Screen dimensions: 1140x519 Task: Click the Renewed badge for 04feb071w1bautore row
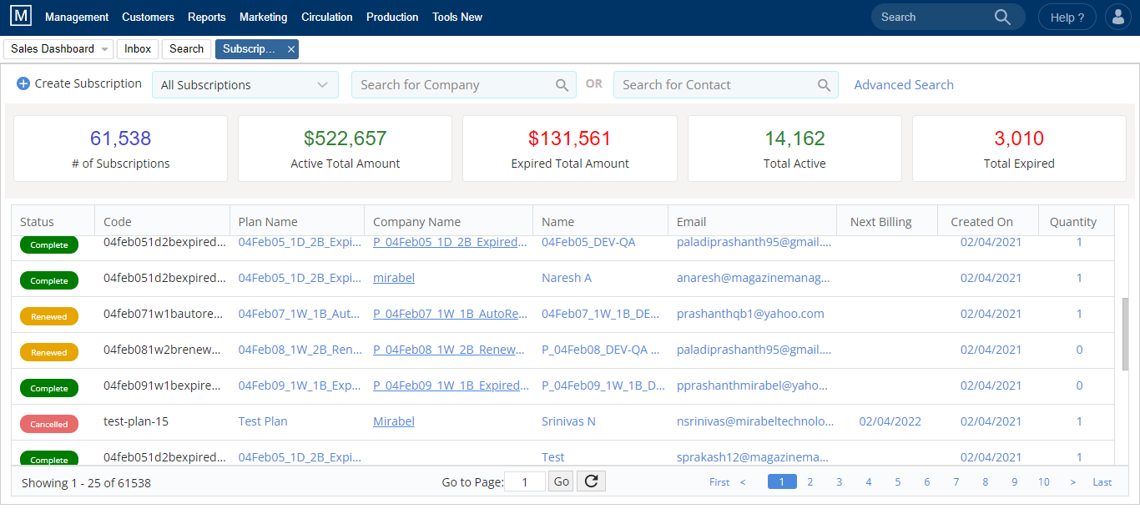click(x=49, y=316)
